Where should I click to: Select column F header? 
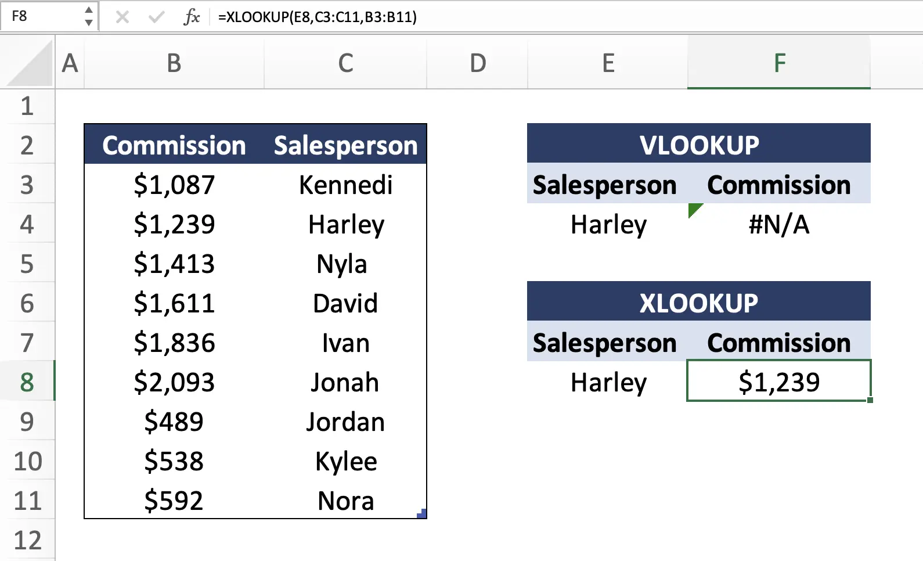point(779,63)
